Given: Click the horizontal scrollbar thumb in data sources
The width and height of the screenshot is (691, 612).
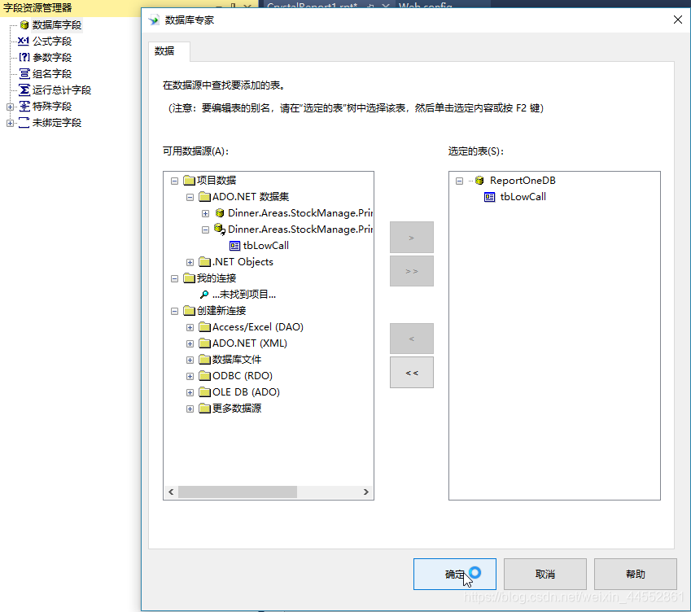Looking at the screenshot, I should coord(238,492).
